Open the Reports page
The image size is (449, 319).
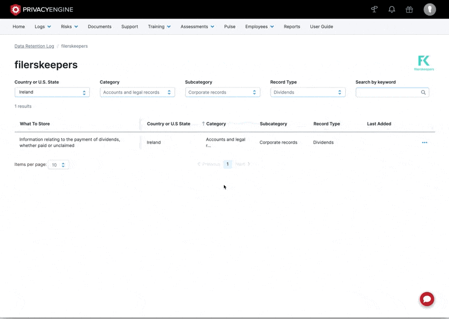click(x=292, y=26)
